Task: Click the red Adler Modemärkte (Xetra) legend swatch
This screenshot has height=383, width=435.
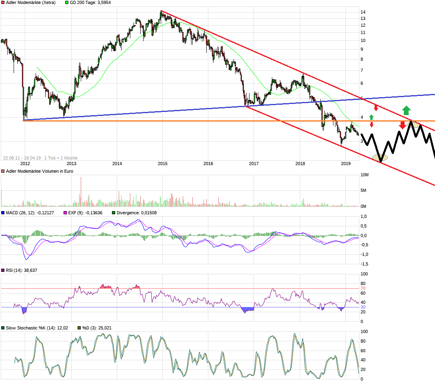Action: [x=3, y=2]
